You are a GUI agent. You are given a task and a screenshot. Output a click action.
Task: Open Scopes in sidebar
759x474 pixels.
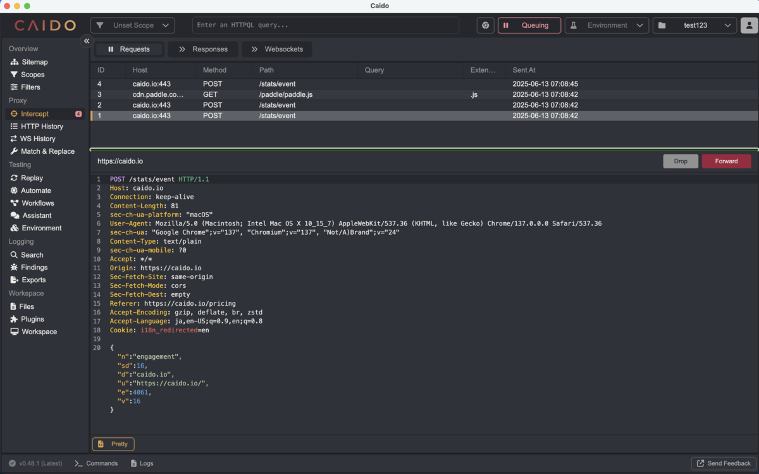(27, 75)
